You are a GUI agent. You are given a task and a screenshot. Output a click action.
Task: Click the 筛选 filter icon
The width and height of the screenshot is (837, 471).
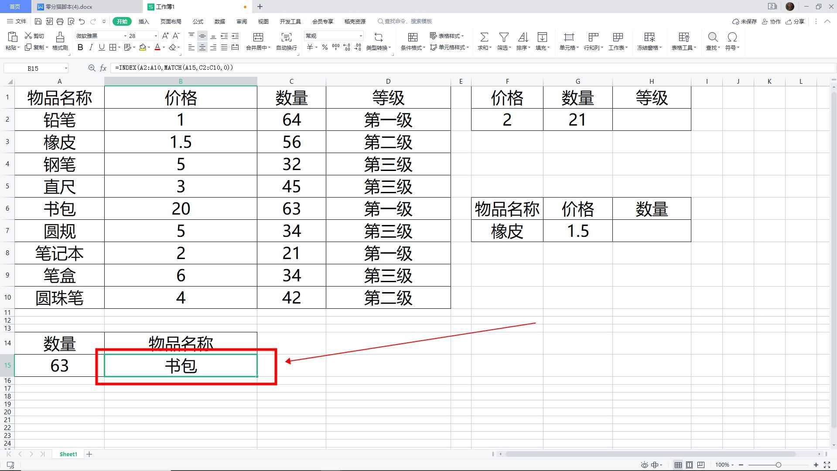point(504,38)
